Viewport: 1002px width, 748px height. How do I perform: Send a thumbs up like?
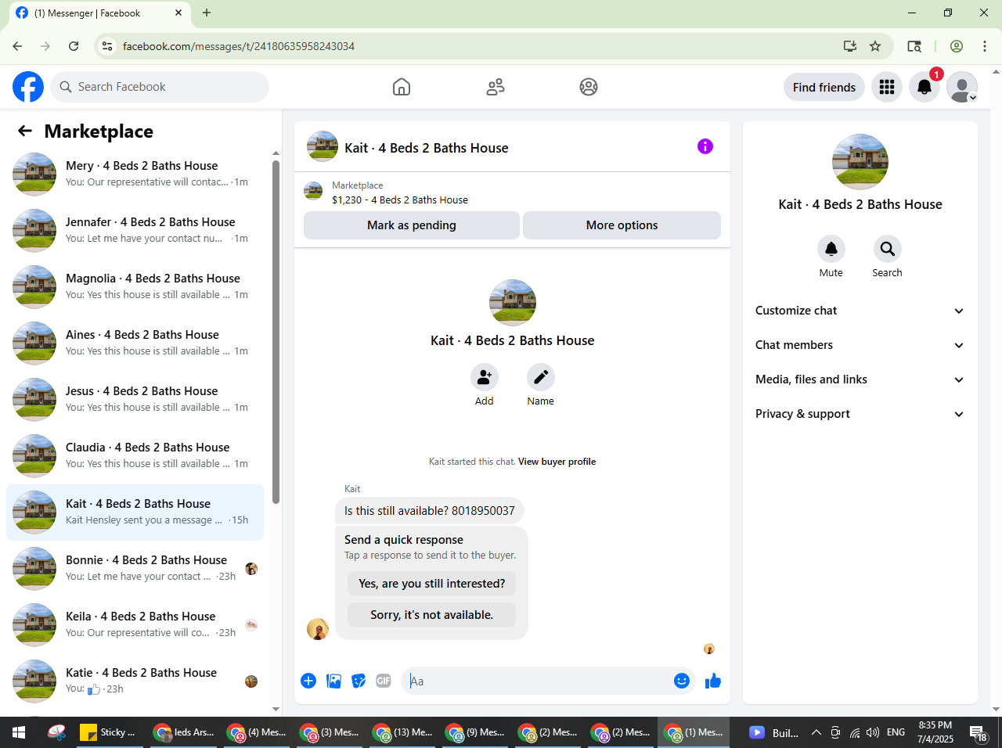click(713, 681)
